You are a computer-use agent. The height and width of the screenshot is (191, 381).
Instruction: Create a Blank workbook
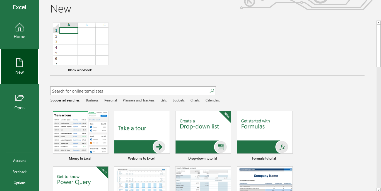pyautogui.click(x=80, y=48)
